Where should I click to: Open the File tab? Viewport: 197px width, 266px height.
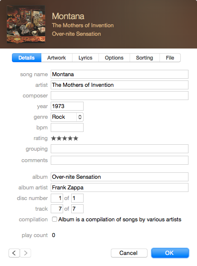170,58
